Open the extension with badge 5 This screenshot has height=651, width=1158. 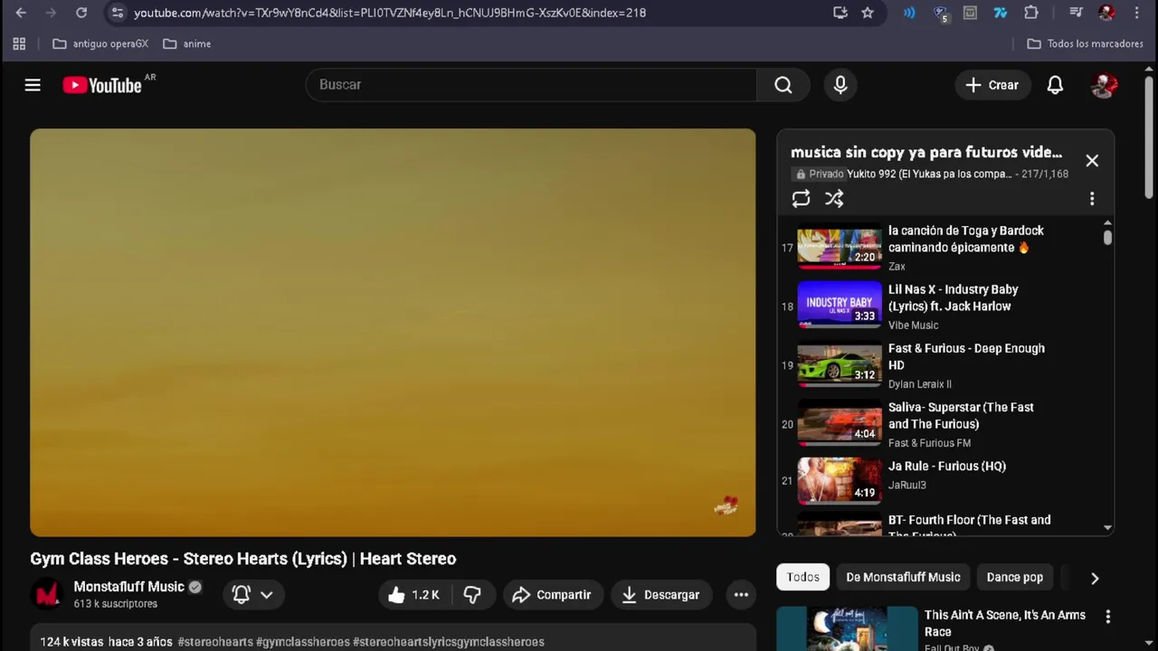click(x=941, y=13)
